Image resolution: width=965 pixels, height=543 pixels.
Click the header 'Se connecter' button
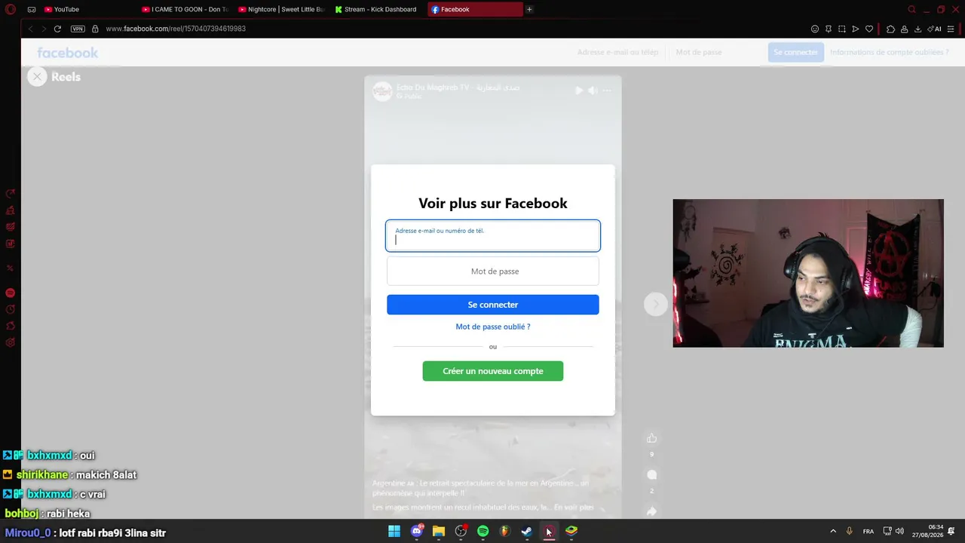[795, 52]
